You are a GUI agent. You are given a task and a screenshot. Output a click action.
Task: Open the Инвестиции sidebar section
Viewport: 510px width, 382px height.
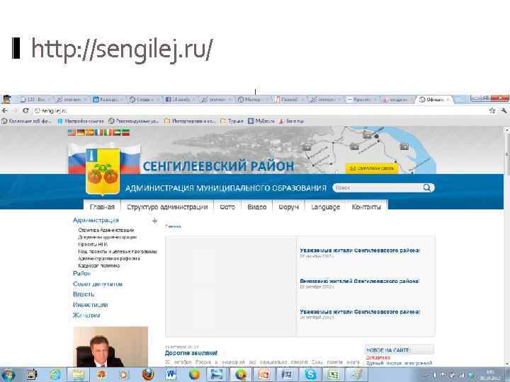tap(91, 305)
